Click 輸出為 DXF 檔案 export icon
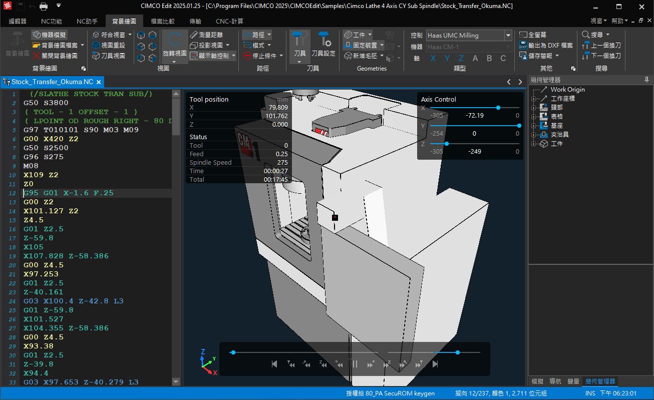The image size is (654, 400). coord(523,46)
